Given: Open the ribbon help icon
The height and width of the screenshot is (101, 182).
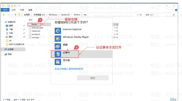Looking at the screenshot, I should click(176, 10).
